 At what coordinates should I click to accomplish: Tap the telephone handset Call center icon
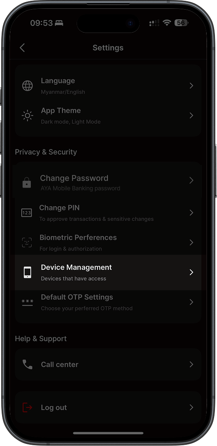(27, 365)
